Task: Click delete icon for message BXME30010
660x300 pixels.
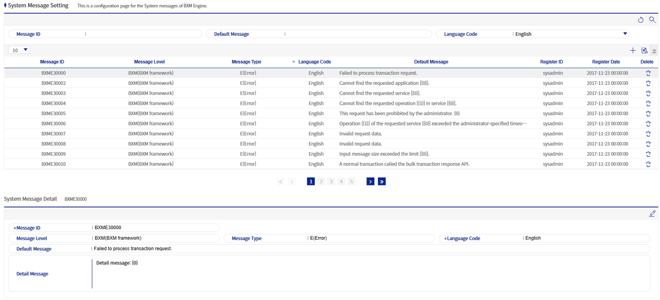Action: point(648,164)
